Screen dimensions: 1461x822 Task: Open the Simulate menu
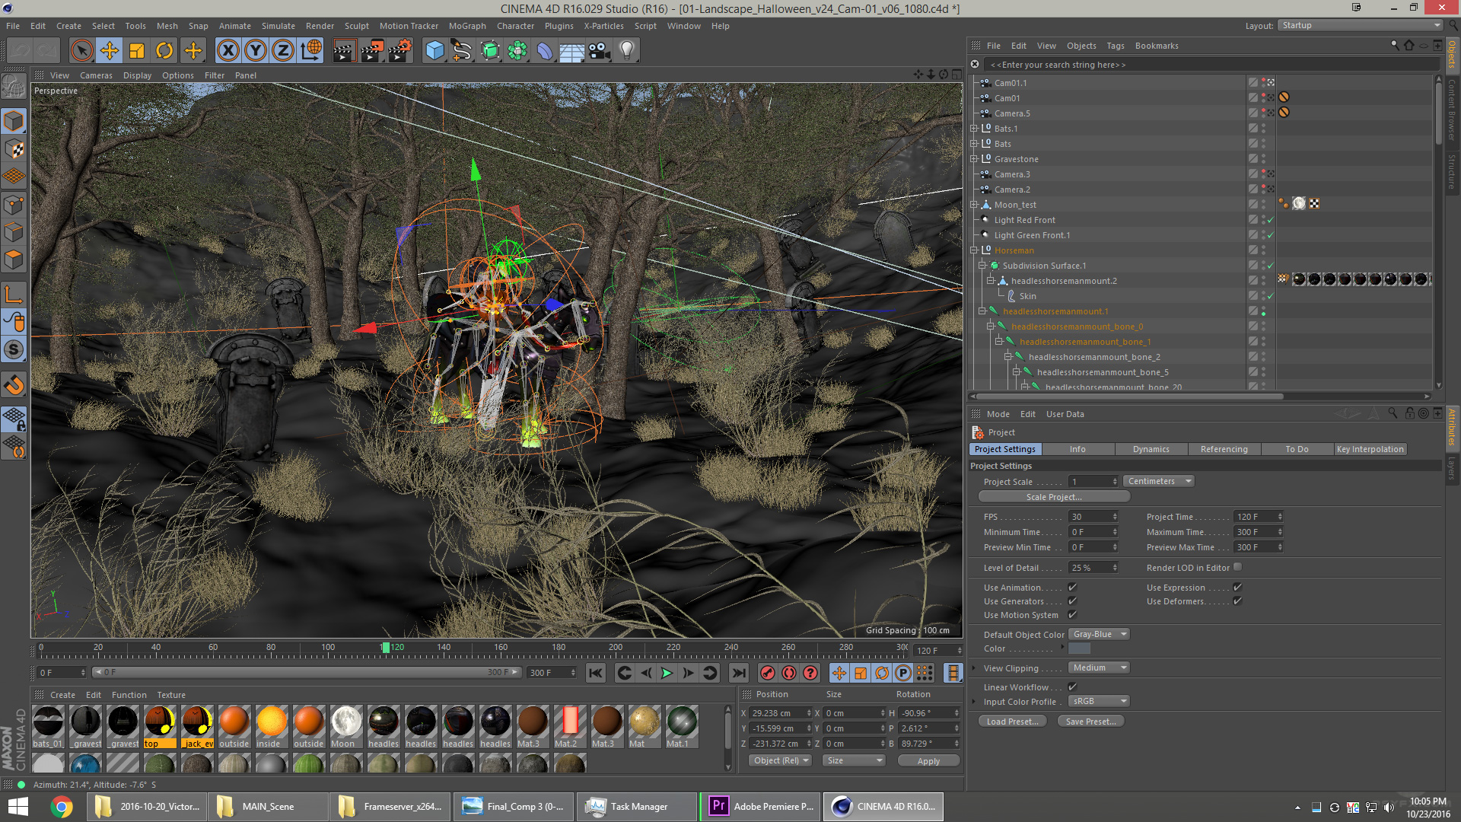(278, 26)
